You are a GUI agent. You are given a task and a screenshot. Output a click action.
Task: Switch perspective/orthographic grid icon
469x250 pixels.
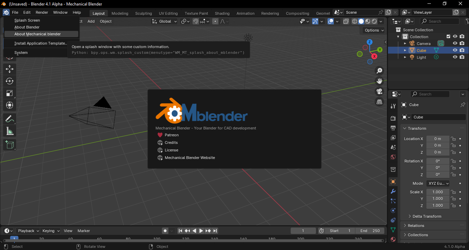379,102
